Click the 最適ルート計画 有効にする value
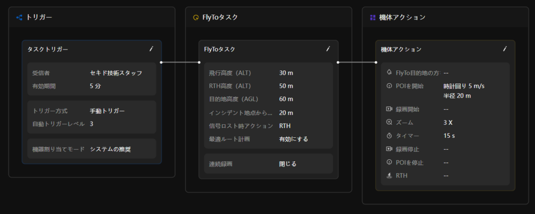Image resolution: width=535 pixels, height=214 pixels. pos(294,139)
